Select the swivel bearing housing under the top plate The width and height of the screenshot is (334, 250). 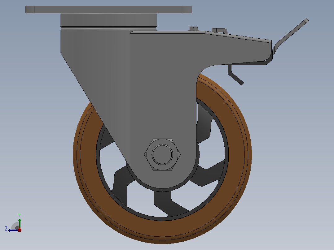pos(108,20)
